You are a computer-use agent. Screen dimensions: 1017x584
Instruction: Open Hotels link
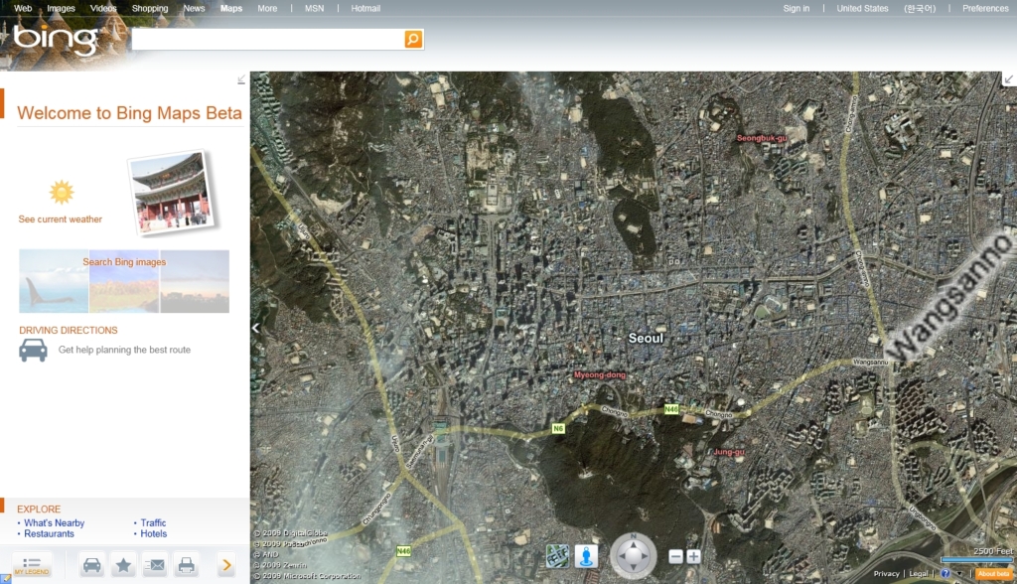coord(154,534)
